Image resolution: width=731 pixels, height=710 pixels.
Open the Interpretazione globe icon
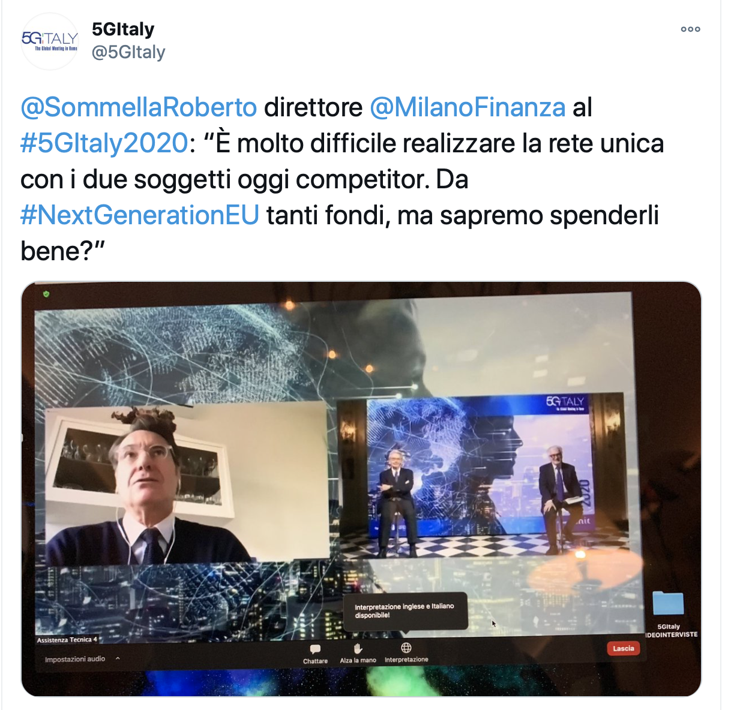point(406,648)
